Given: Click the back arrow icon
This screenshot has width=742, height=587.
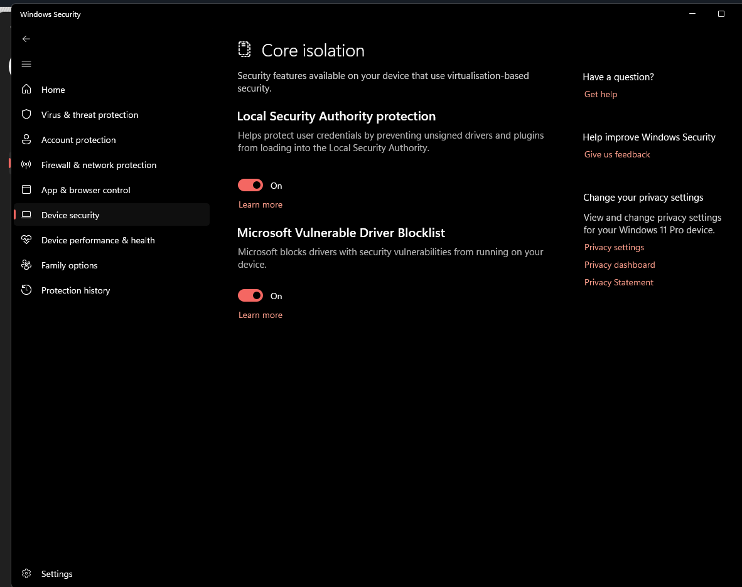Looking at the screenshot, I should pyautogui.click(x=26, y=39).
